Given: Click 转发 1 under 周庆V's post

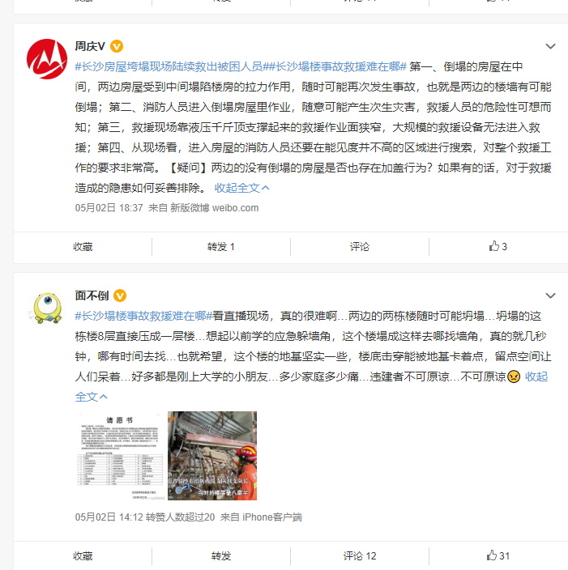Looking at the screenshot, I should [x=221, y=247].
